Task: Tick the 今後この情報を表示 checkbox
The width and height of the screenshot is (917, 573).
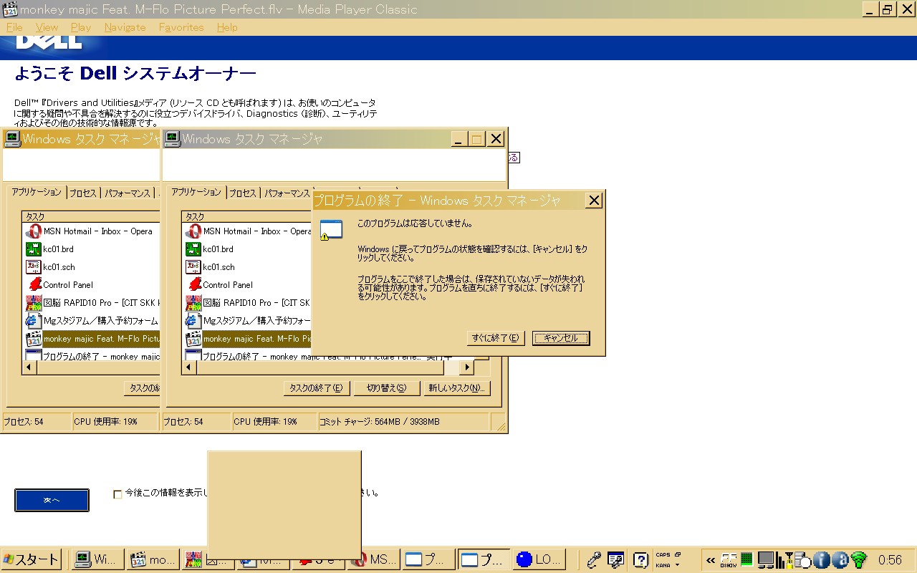Action: 117,494
